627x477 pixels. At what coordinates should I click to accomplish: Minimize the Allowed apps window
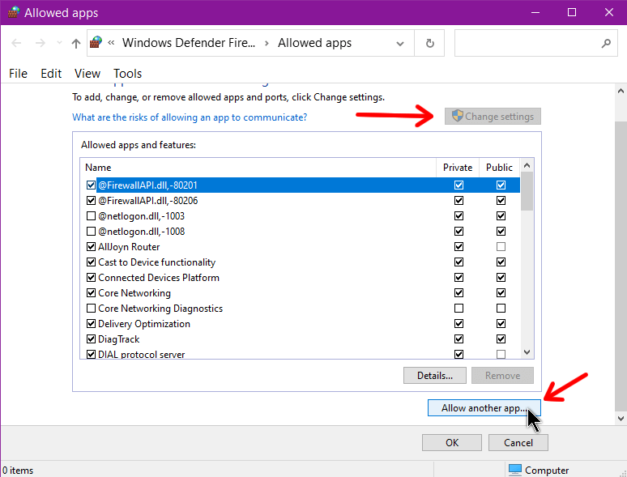[535, 12]
